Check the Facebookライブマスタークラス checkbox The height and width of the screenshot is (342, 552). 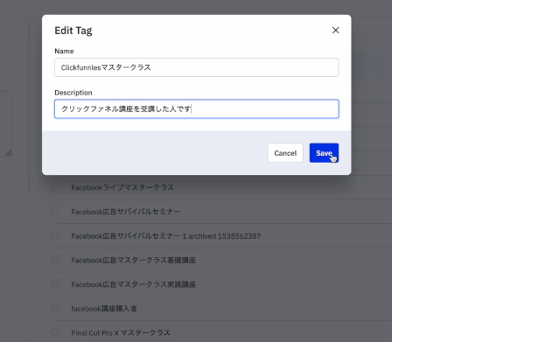click(56, 186)
